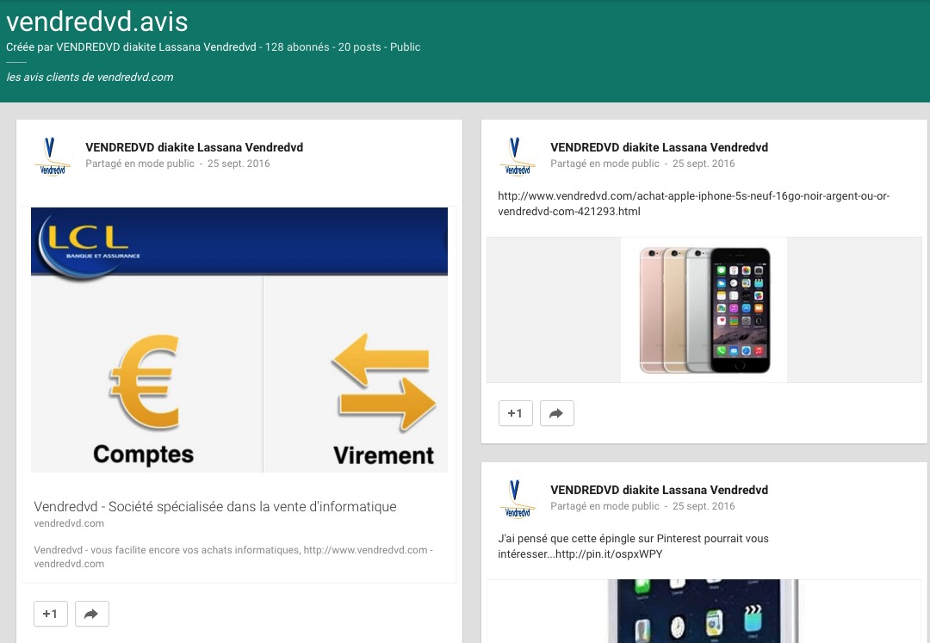Follow the achat-apple-iphone-5s URL link
Viewport: 930px width, 643px height.
coord(693,204)
